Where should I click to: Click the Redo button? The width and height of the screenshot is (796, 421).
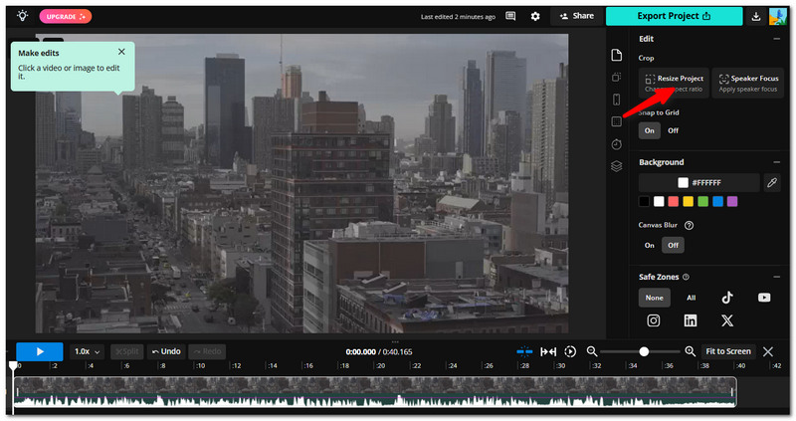tap(207, 351)
